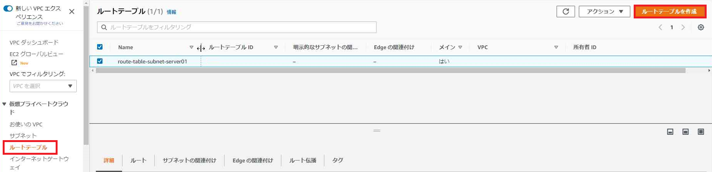Switch to the サブネットの関連付け tab
The image size is (712, 172).
[190, 160]
